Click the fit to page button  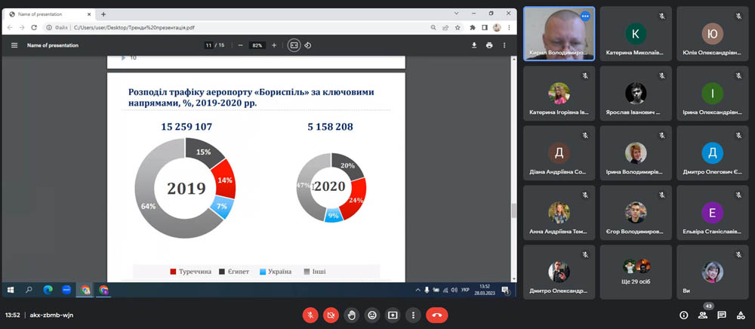294,45
